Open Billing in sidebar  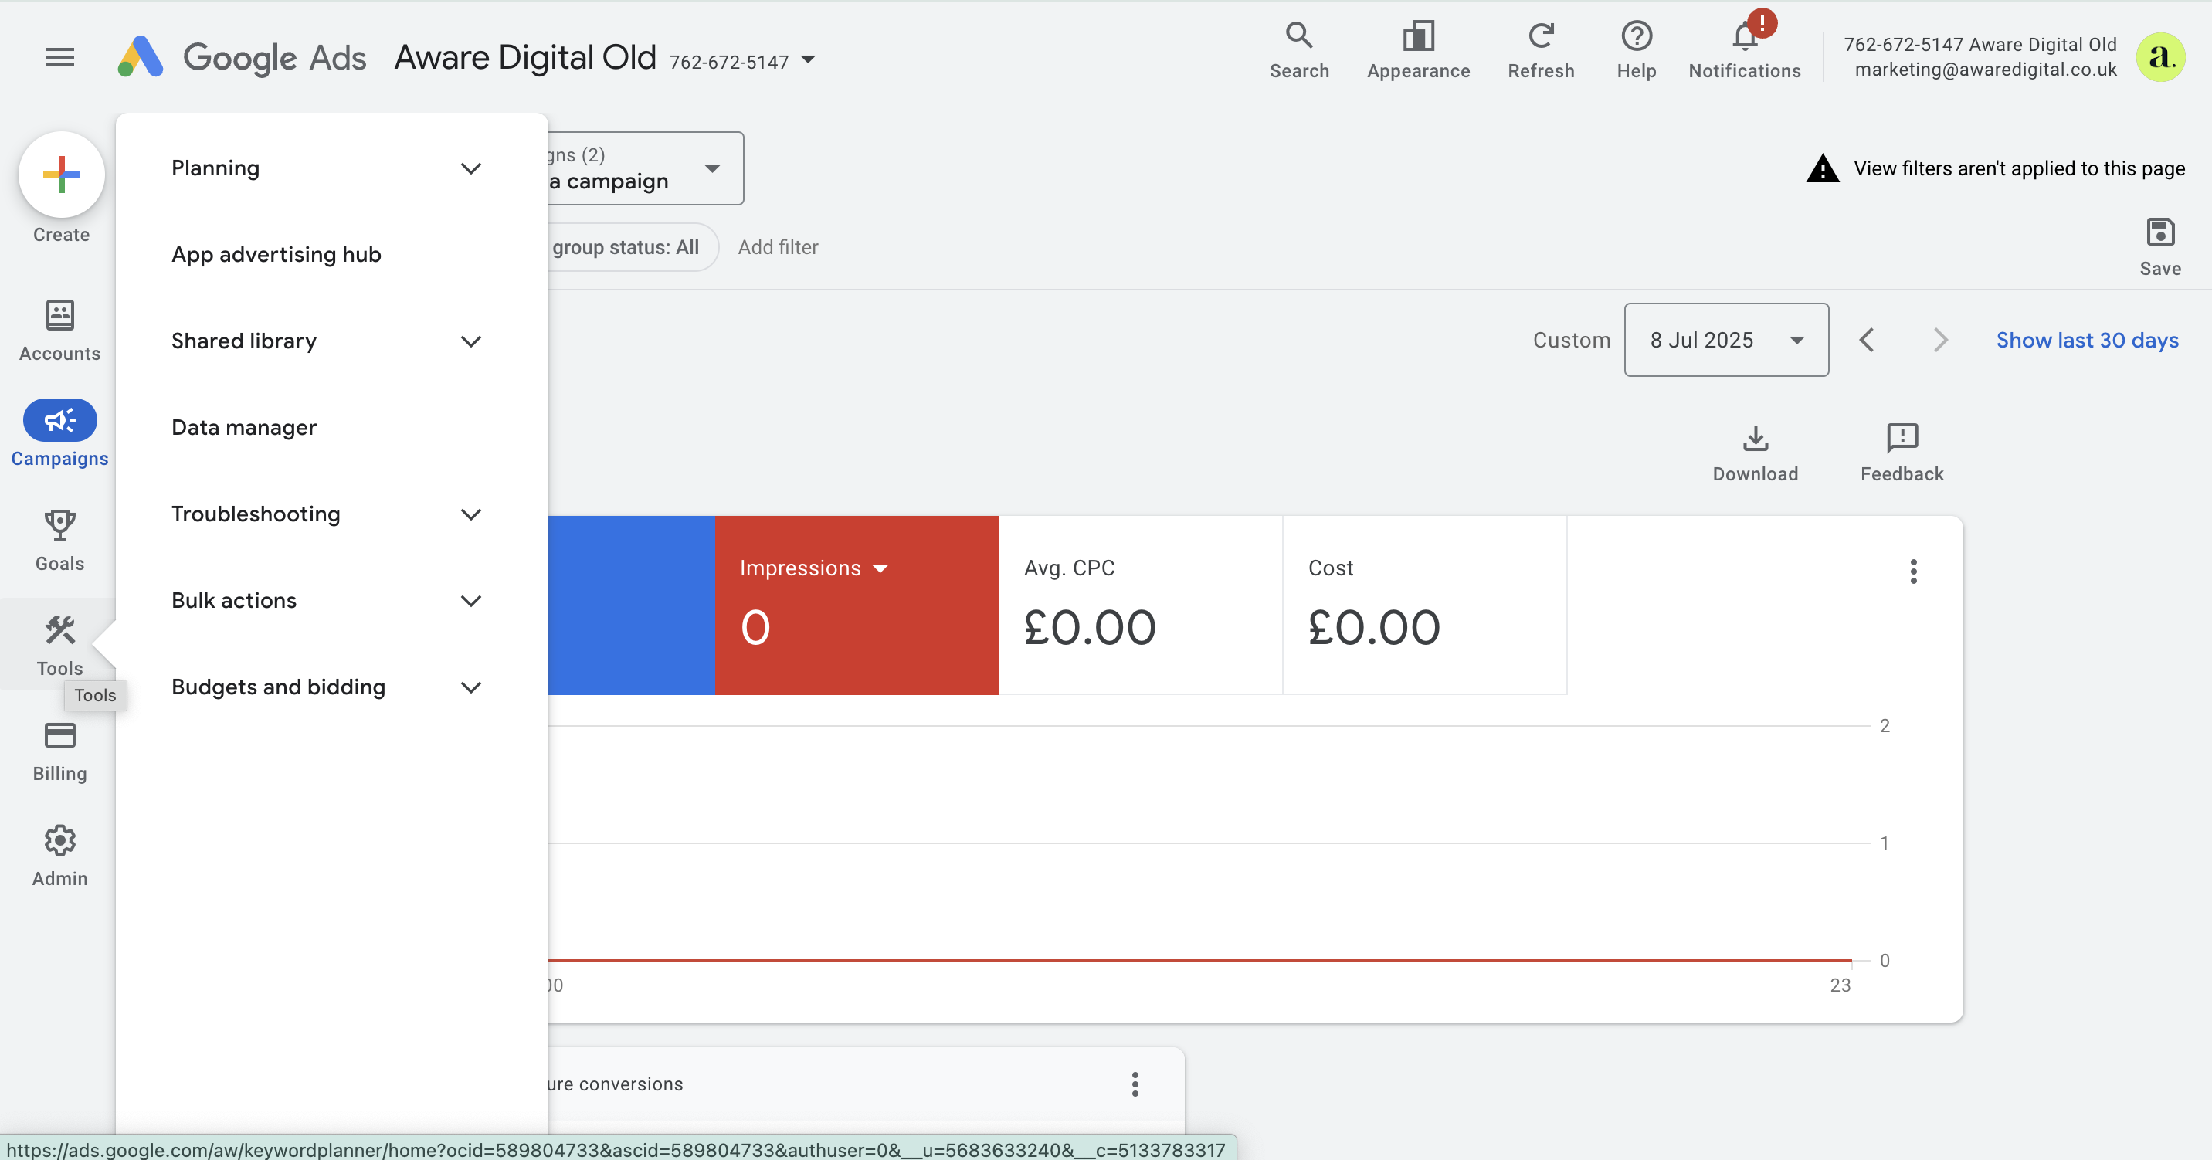coord(59,751)
